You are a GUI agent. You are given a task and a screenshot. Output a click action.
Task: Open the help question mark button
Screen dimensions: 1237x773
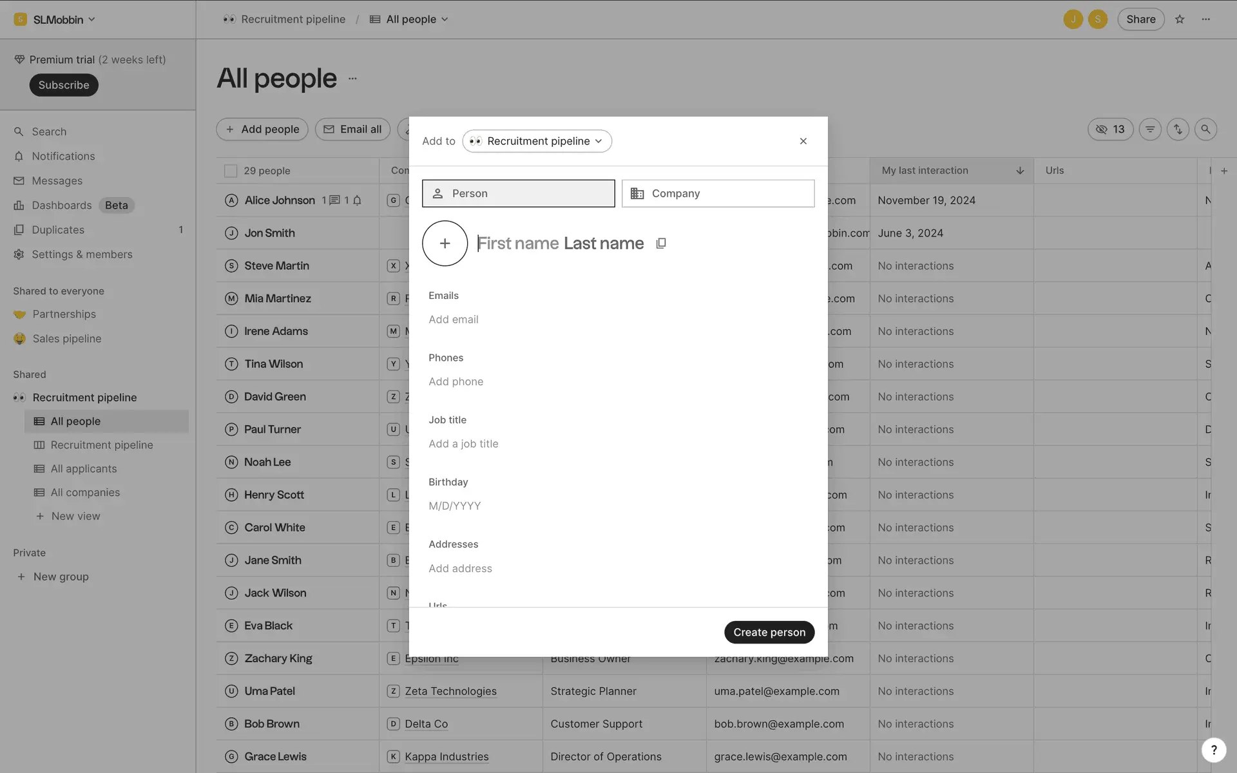(x=1213, y=749)
